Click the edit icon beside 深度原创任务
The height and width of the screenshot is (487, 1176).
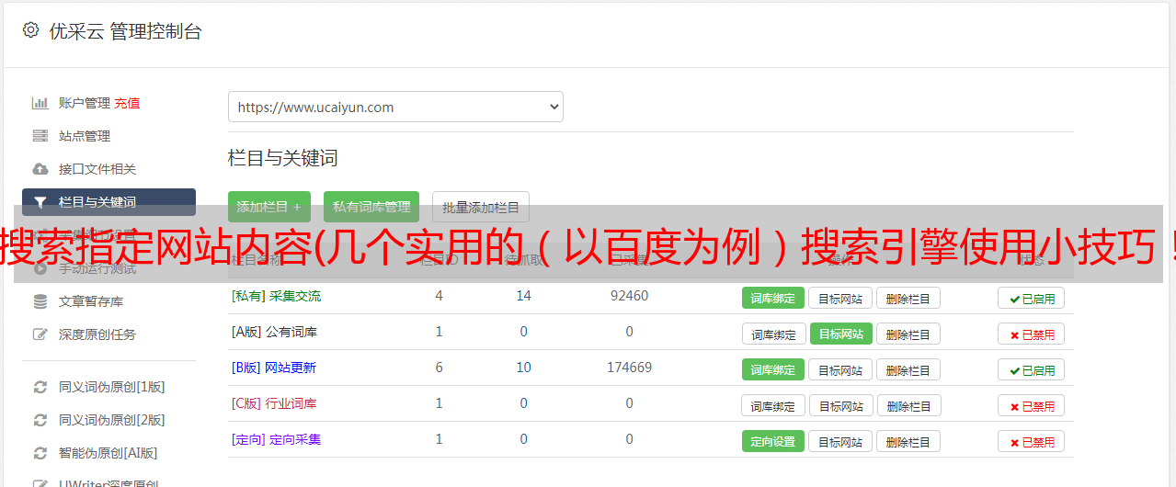(40, 334)
